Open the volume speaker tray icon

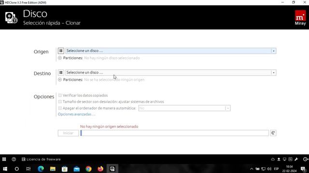pyautogui.click(x=269, y=169)
